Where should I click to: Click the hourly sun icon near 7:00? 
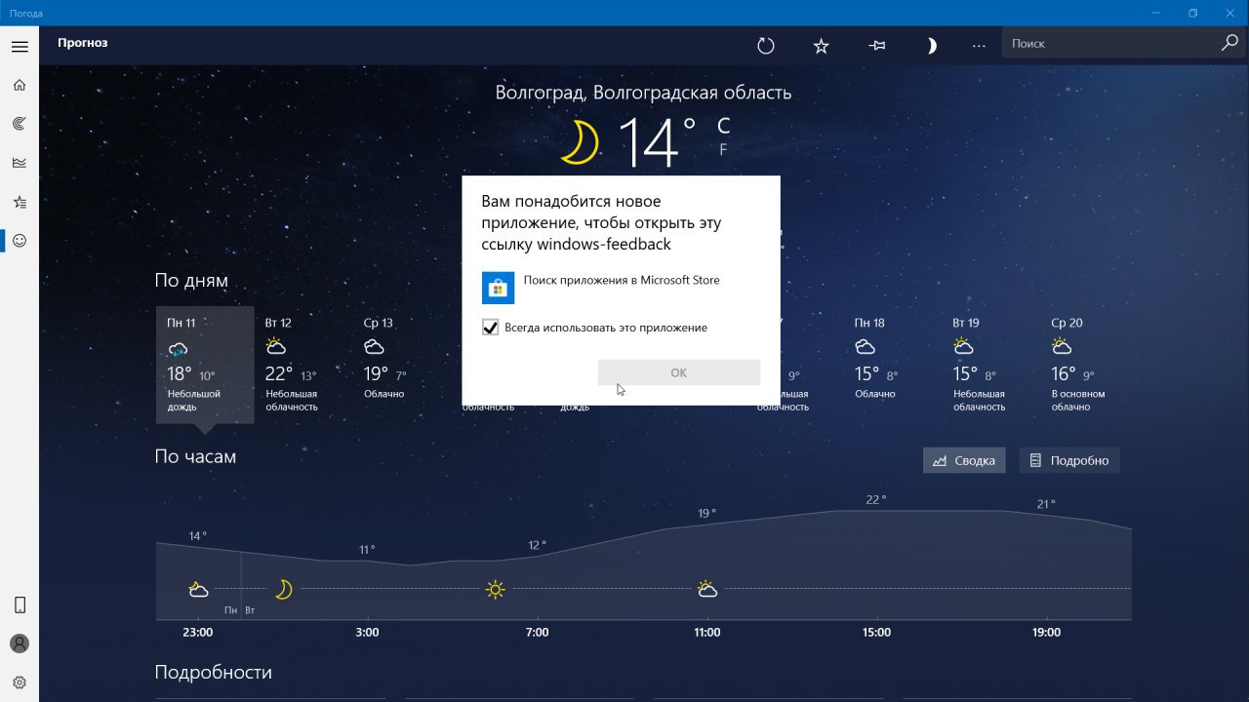496,589
